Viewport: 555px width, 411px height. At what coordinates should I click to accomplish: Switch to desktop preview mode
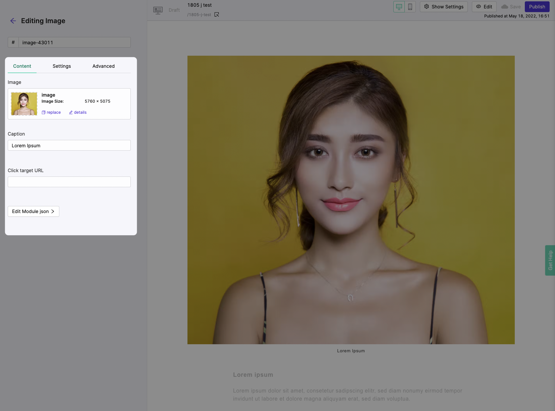[x=399, y=7]
